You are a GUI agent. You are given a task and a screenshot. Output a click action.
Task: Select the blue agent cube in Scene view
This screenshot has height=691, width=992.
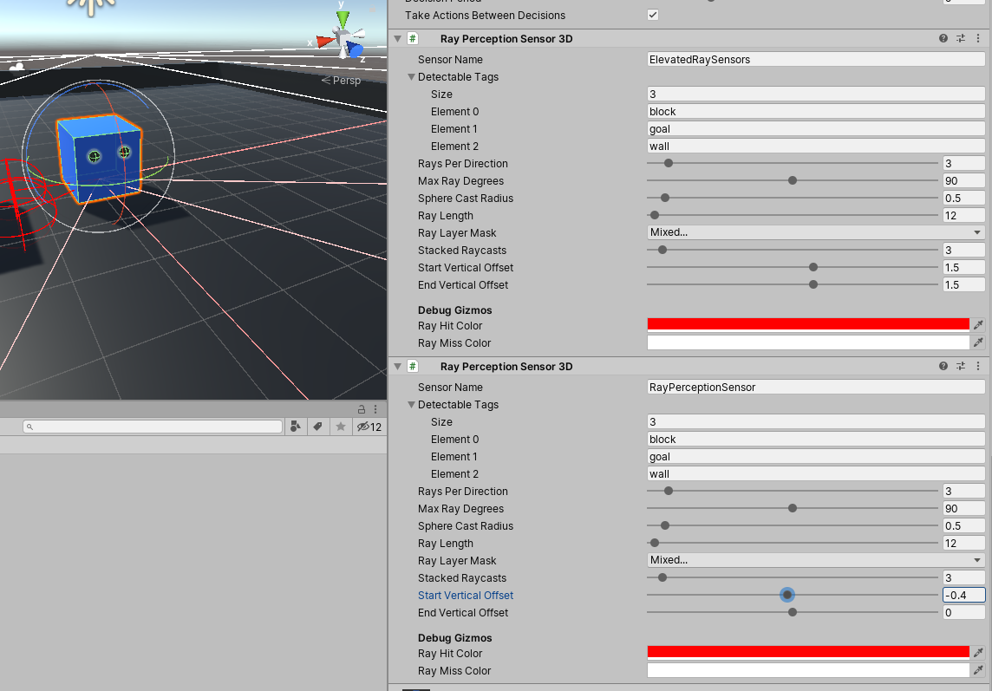tap(99, 158)
